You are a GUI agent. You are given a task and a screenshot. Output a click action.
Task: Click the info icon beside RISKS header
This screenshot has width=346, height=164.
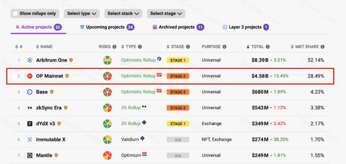click(x=114, y=47)
